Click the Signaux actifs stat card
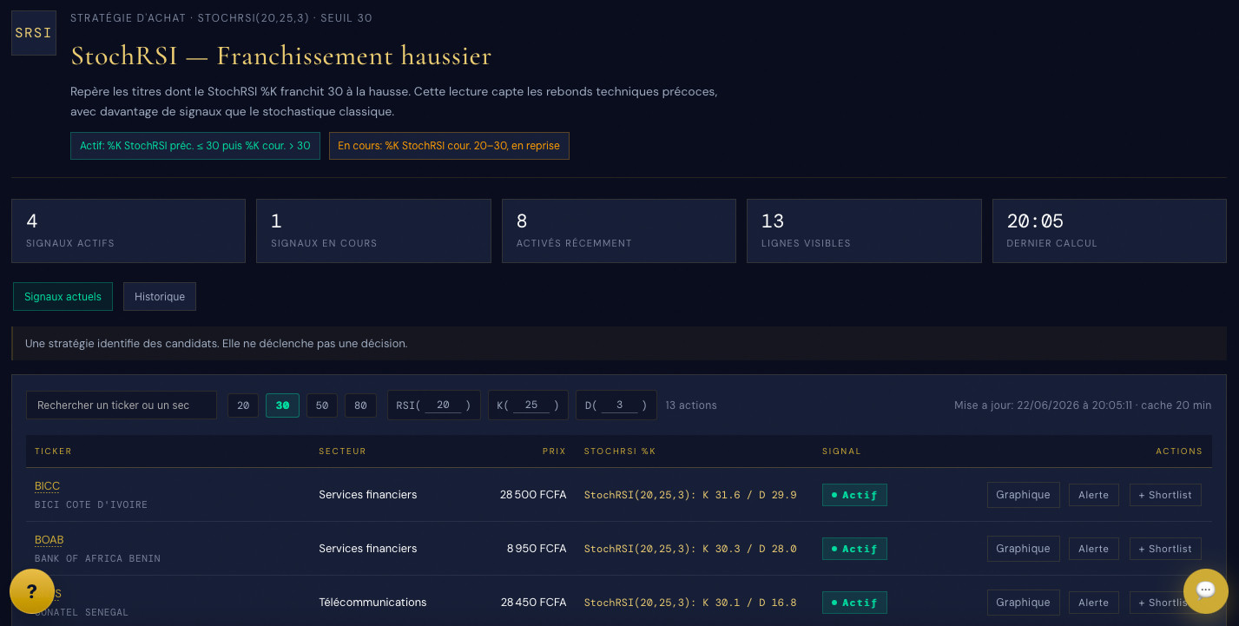This screenshot has width=1239, height=626. pos(129,231)
